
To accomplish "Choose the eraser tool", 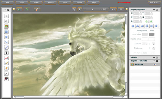I will coord(6,68).
